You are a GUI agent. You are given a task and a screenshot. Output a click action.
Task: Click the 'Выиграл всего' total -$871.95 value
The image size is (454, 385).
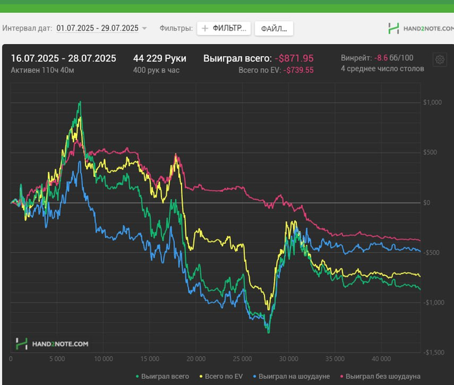coord(294,58)
